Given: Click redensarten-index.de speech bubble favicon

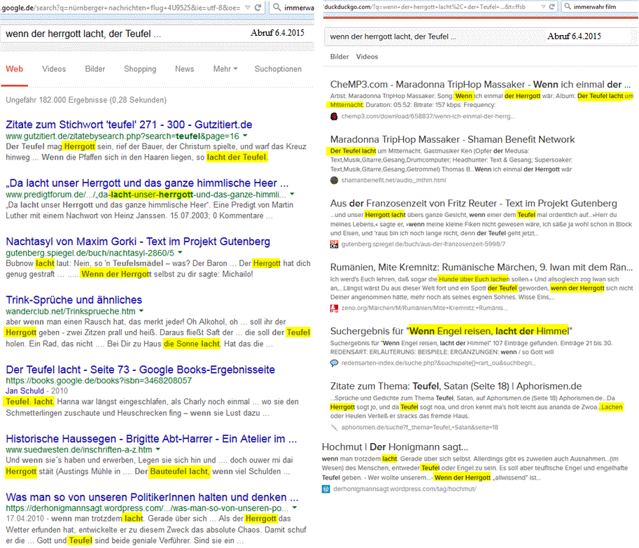Looking at the screenshot, I should [334, 363].
